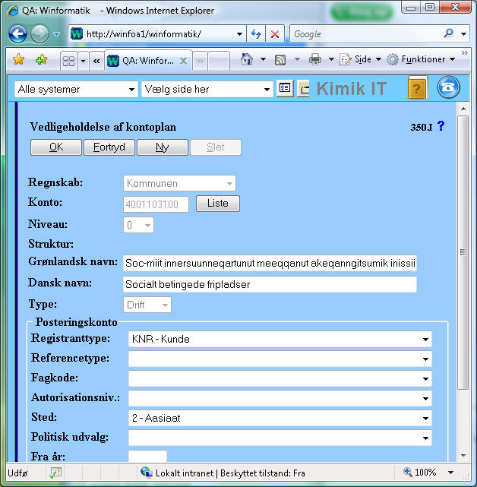The height and width of the screenshot is (487, 477).
Task: Open the Regnskab Kommunen dropdown
Action: [179, 183]
